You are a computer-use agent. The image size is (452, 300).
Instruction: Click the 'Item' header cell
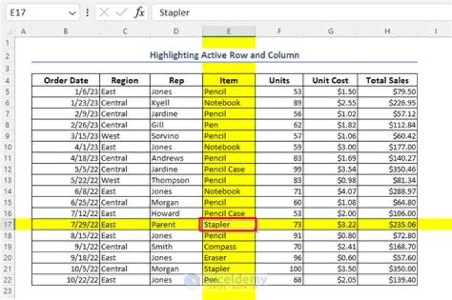pos(229,80)
